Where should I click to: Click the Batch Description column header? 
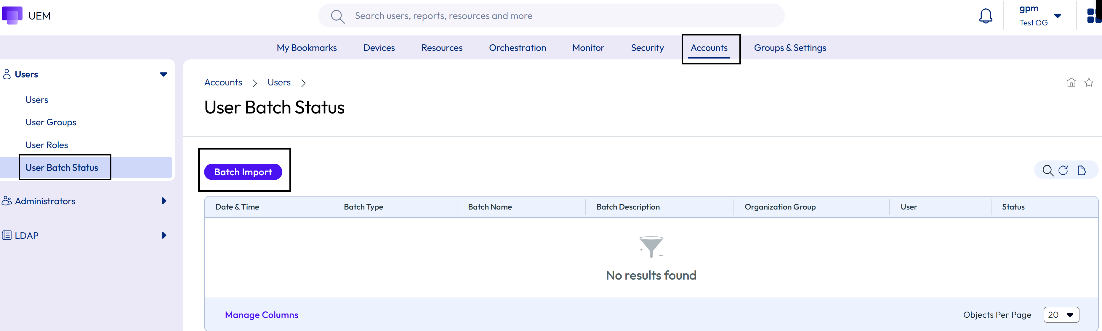pyautogui.click(x=628, y=207)
